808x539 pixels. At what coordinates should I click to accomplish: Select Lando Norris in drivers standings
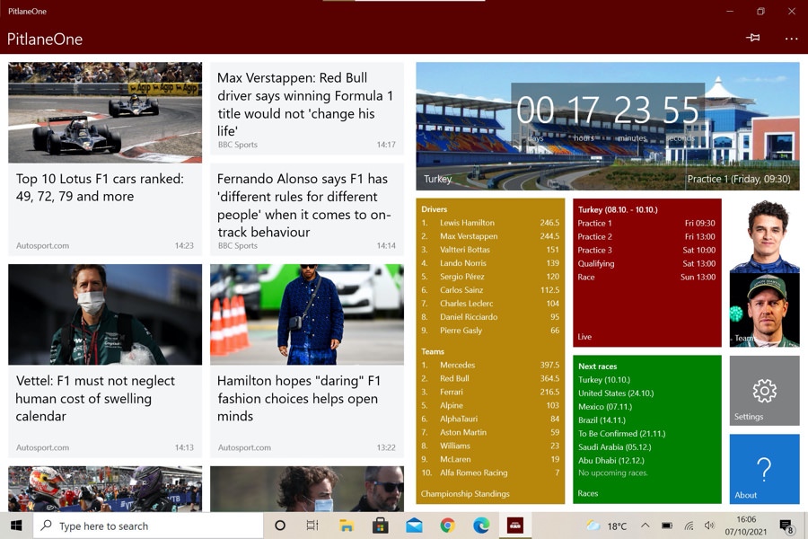[490, 263]
